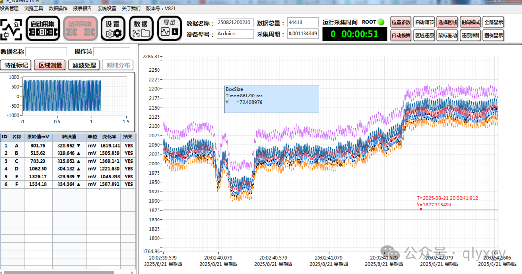Click the 采集周期 field showing 0.001134349

tap(303, 34)
